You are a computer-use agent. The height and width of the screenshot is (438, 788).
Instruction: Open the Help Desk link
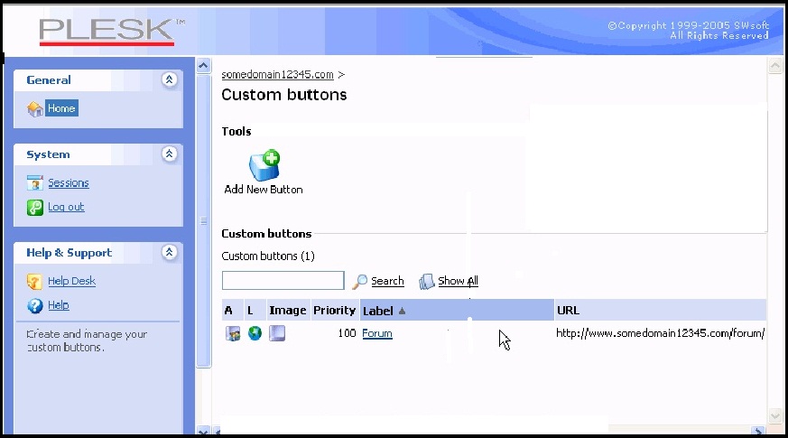click(71, 281)
